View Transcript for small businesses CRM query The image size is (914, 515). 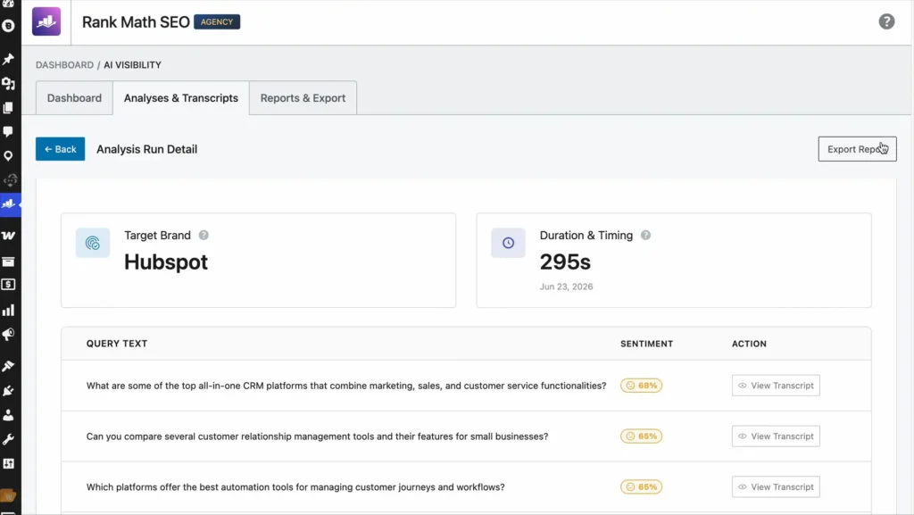point(776,436)
